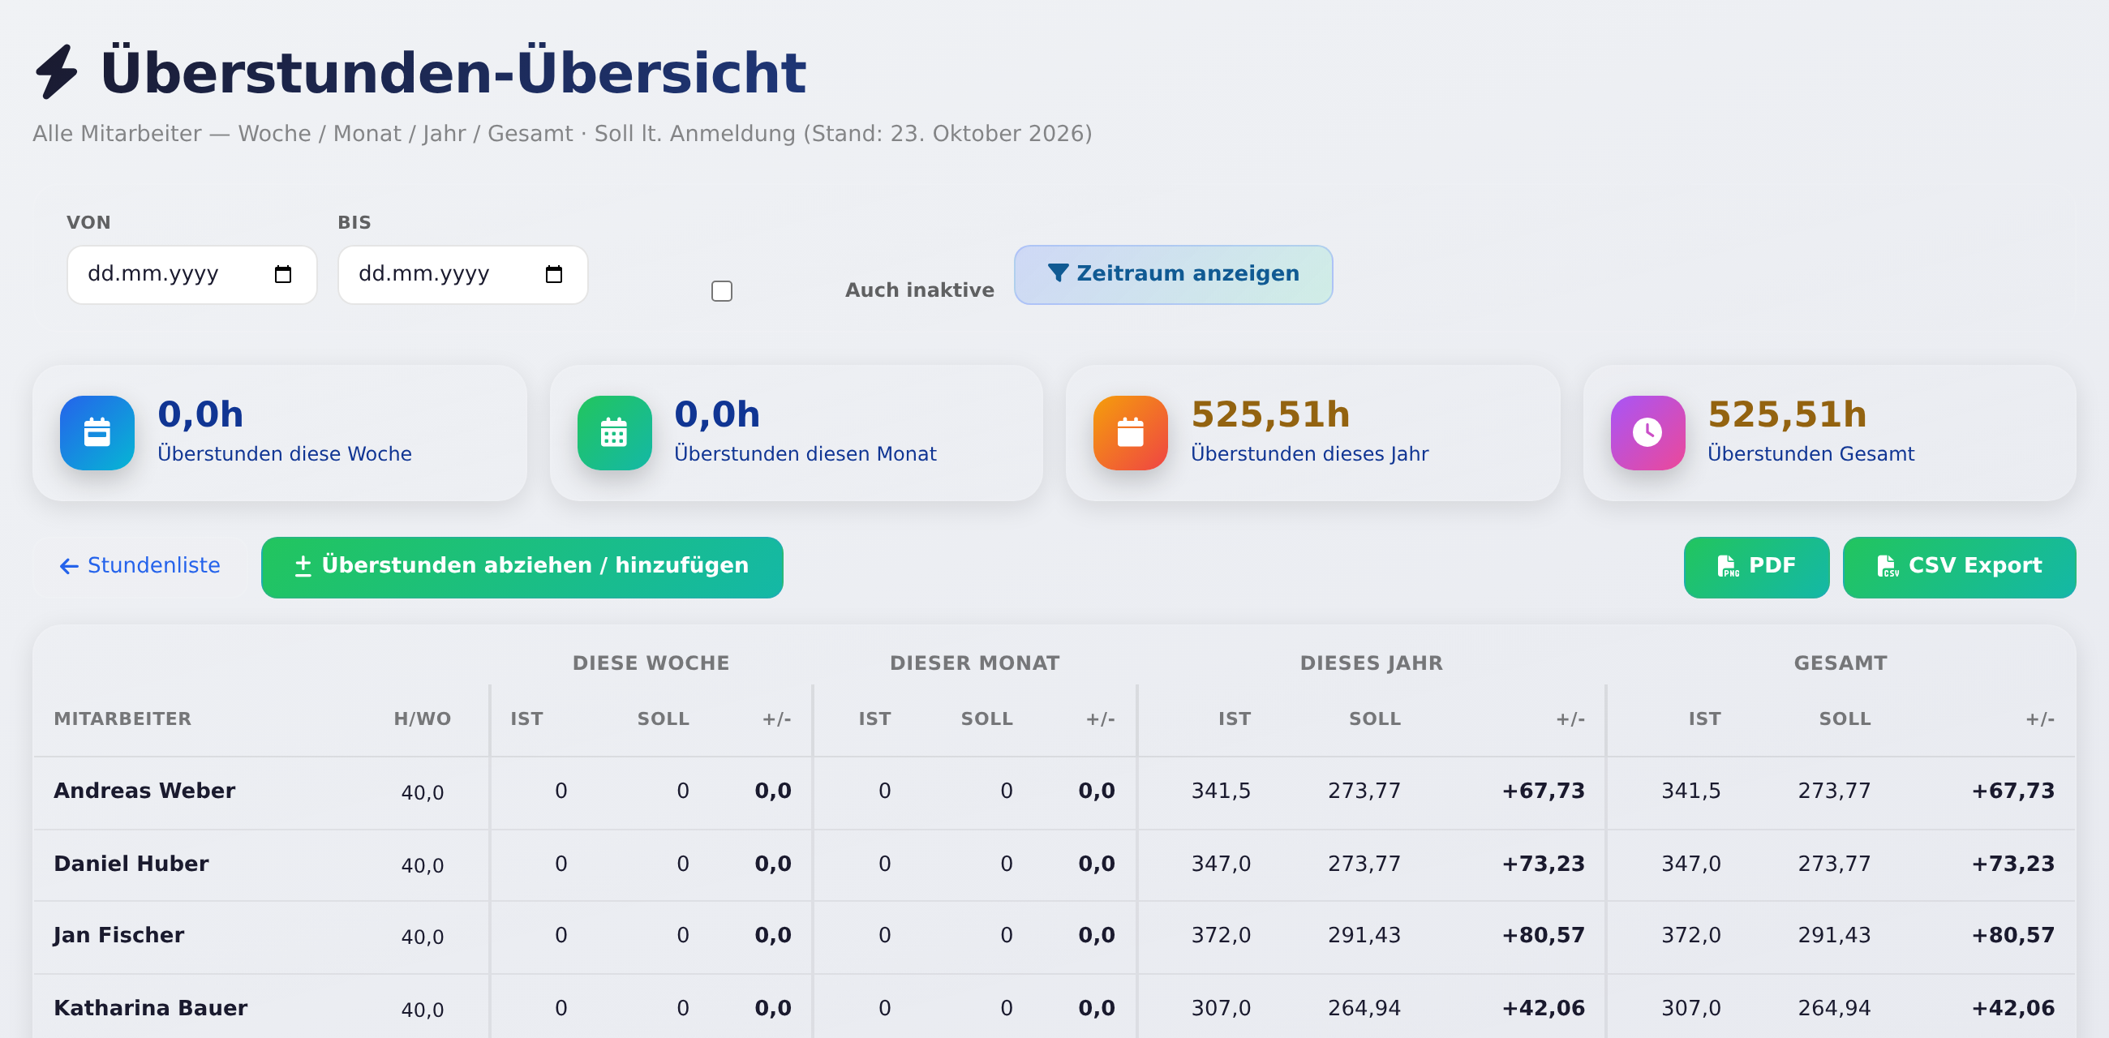
Task: Click Daniel Huber's yearly IST 347,0
Action: pyautogui.click(x=1221, y=864)
